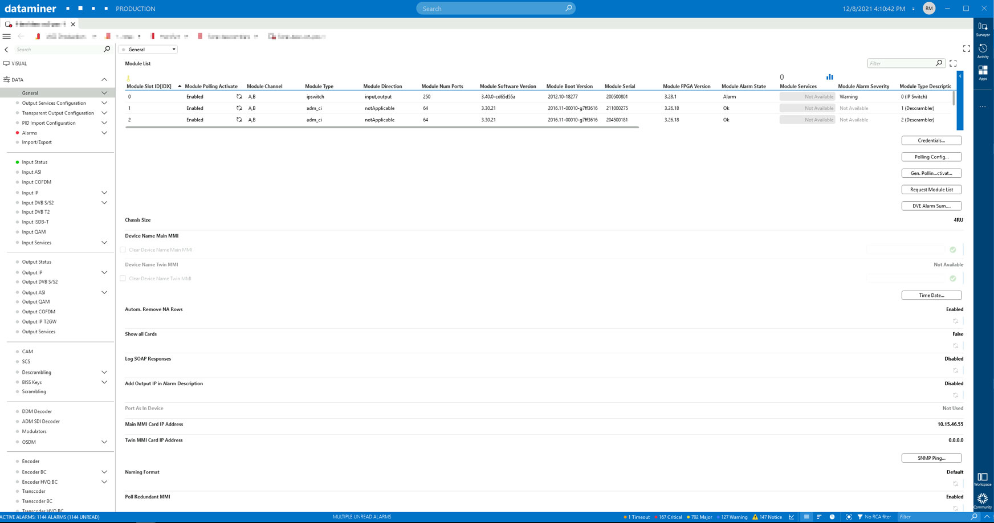Image resolution: width=994 pixels, height=523 pixels.
Task: Toggle the Autom. Remove NA Rows setting
Action: point(955,321)
